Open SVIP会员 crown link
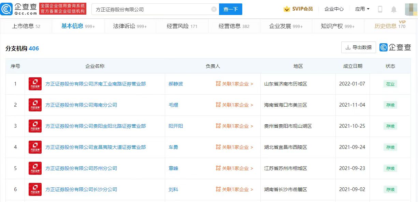 click(x=298, y=9)
